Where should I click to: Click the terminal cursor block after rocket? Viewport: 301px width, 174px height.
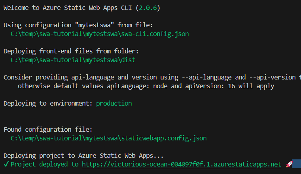coord(296,164)
